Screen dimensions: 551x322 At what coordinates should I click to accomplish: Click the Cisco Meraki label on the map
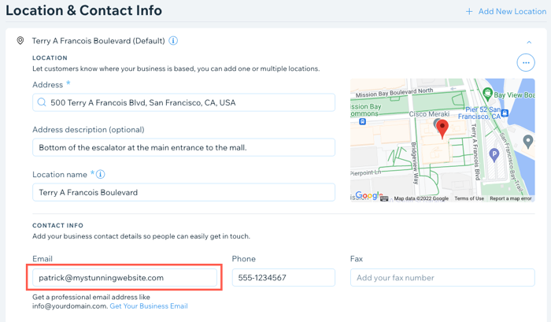click(x=429, y=114)
